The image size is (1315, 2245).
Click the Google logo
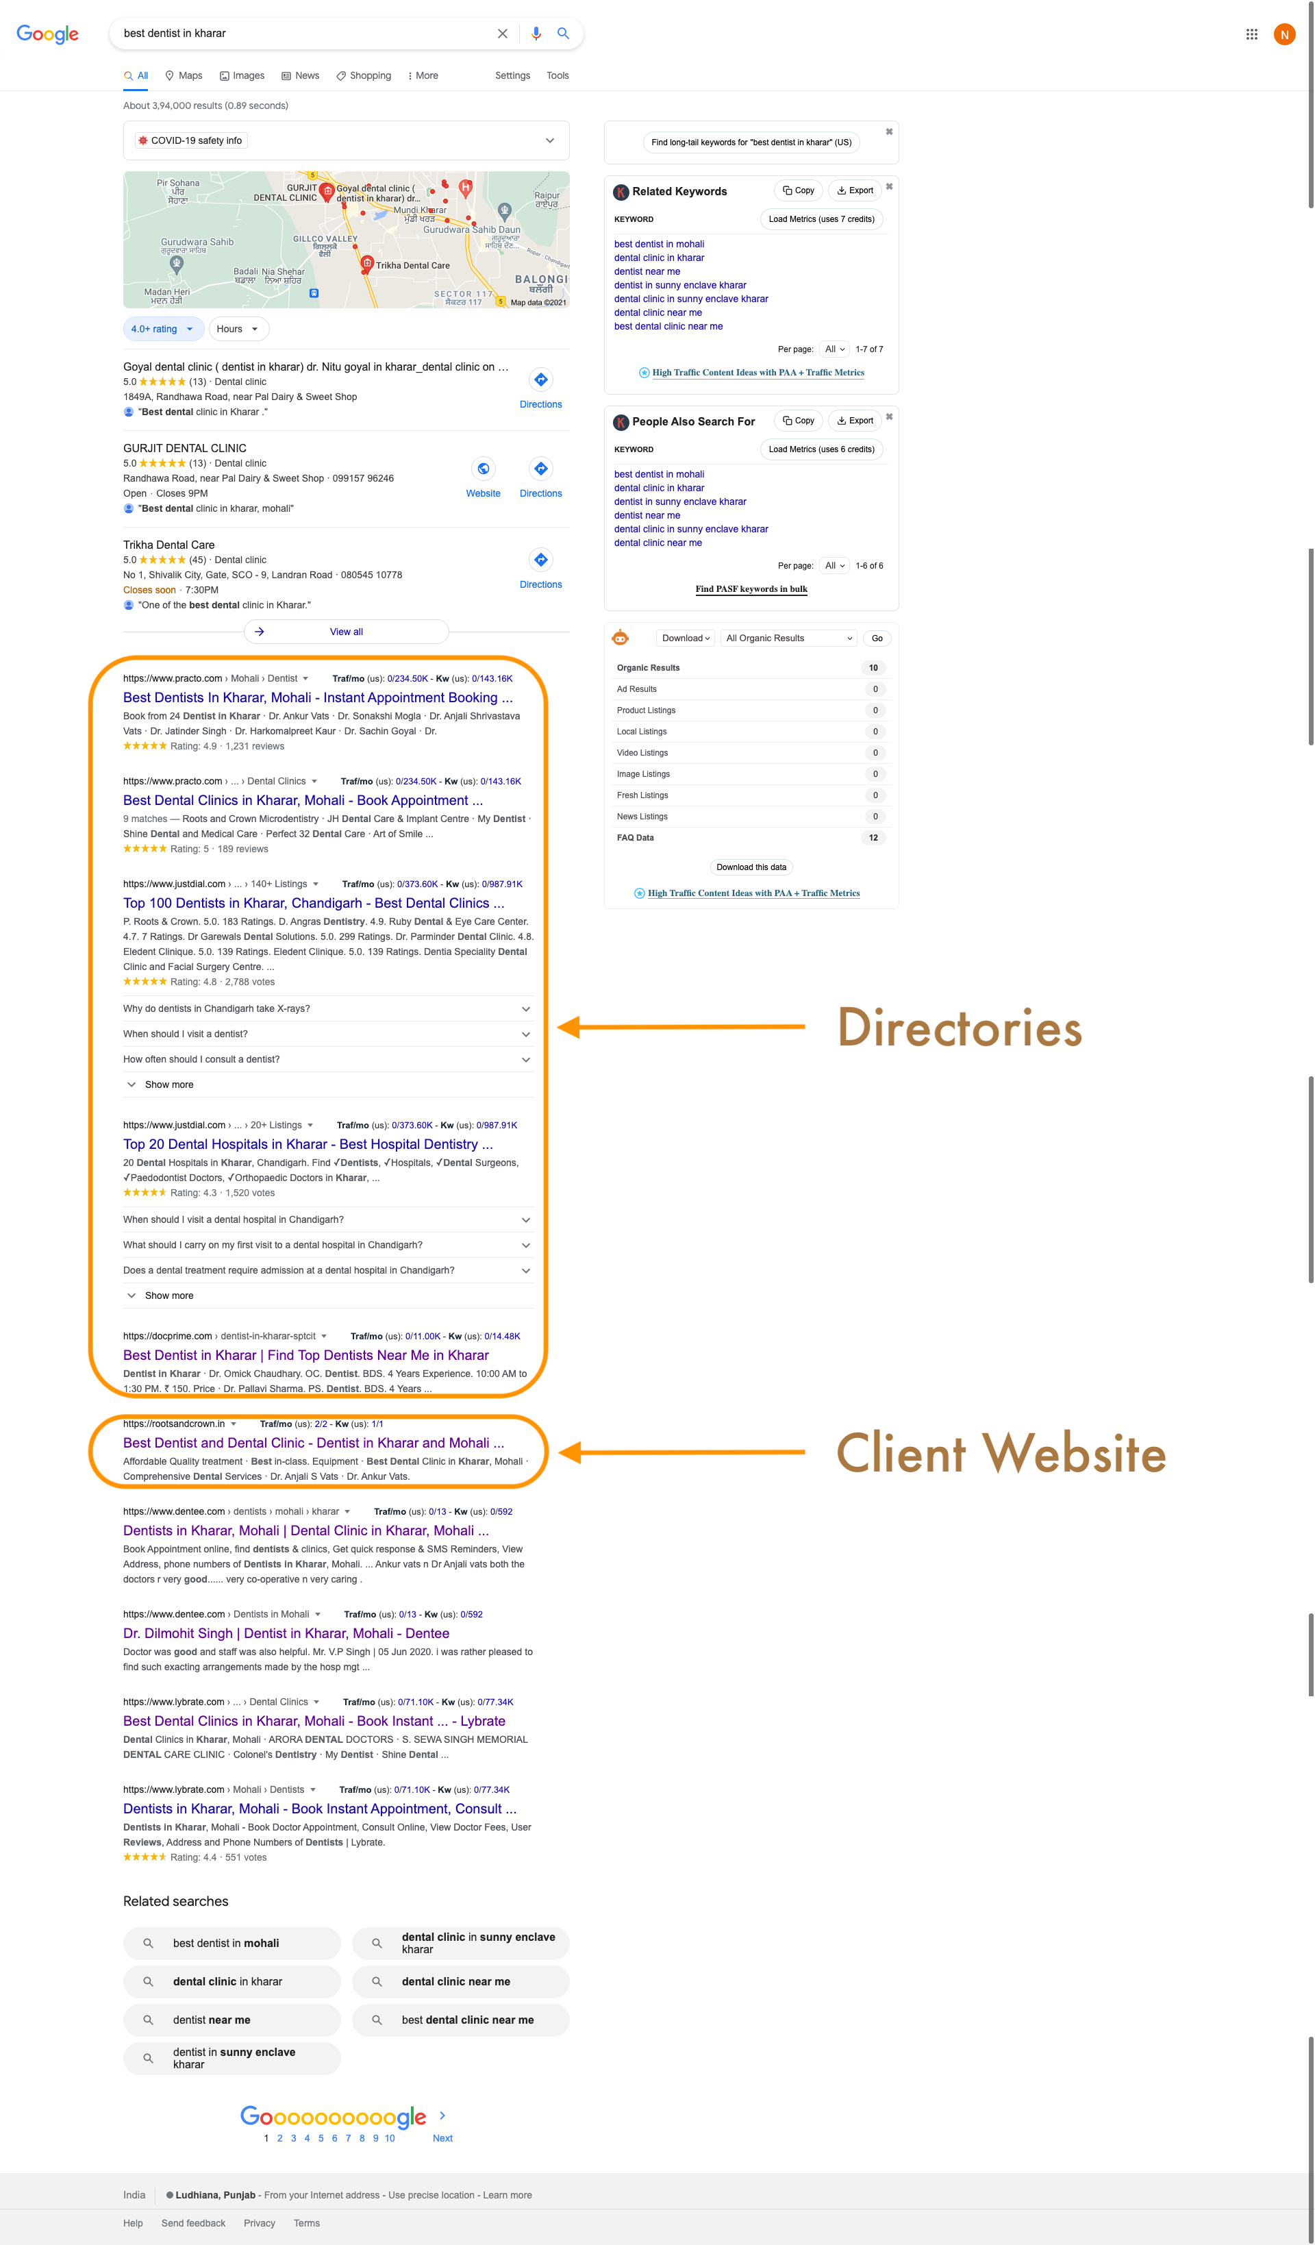tap(47, 34)
